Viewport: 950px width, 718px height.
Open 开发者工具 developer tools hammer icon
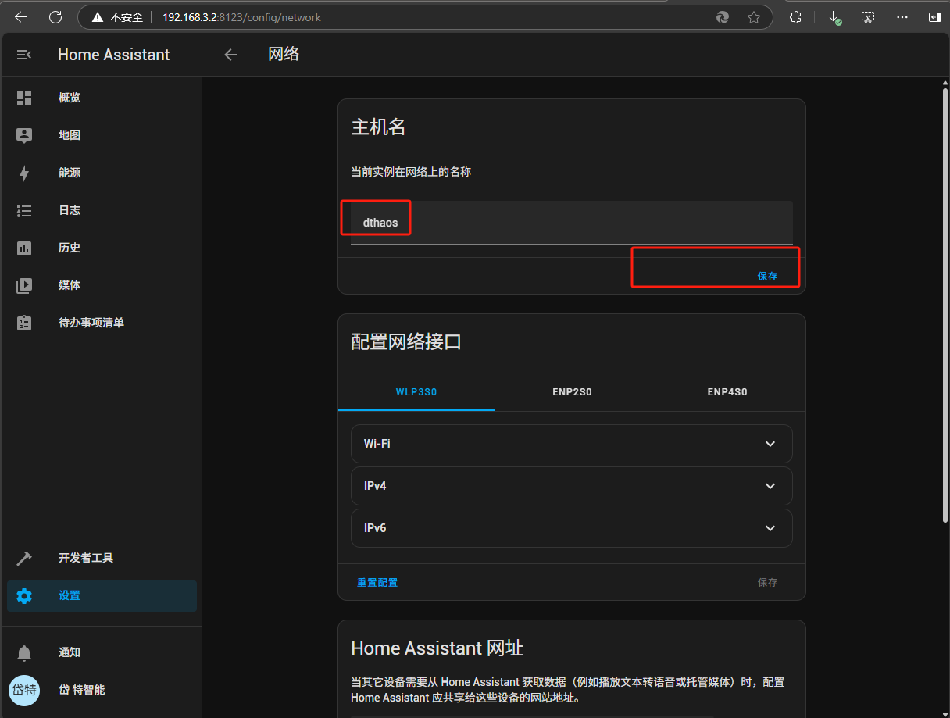24,558
